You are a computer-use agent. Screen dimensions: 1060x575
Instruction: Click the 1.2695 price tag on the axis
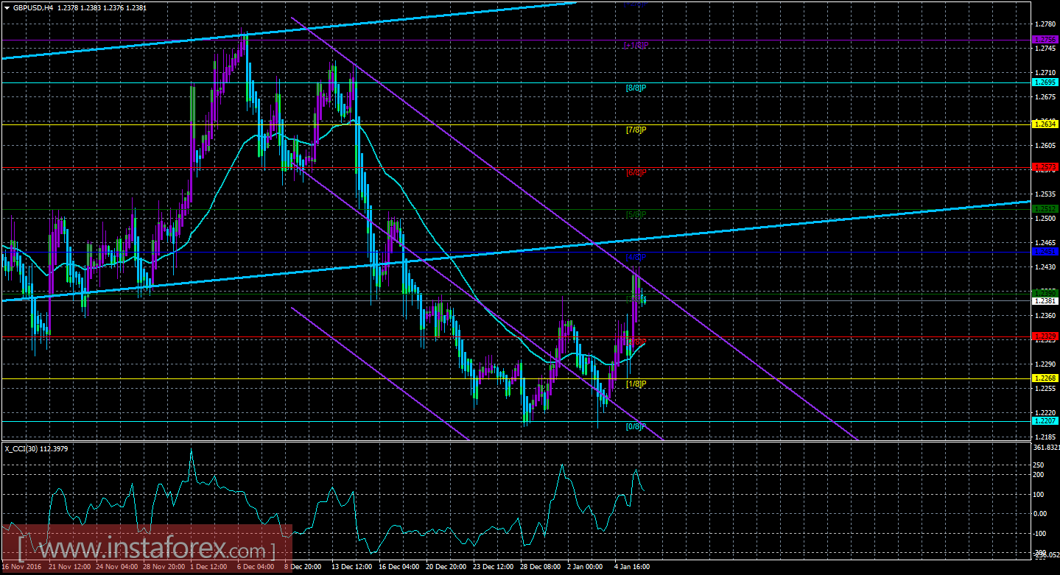[1045, 82]
